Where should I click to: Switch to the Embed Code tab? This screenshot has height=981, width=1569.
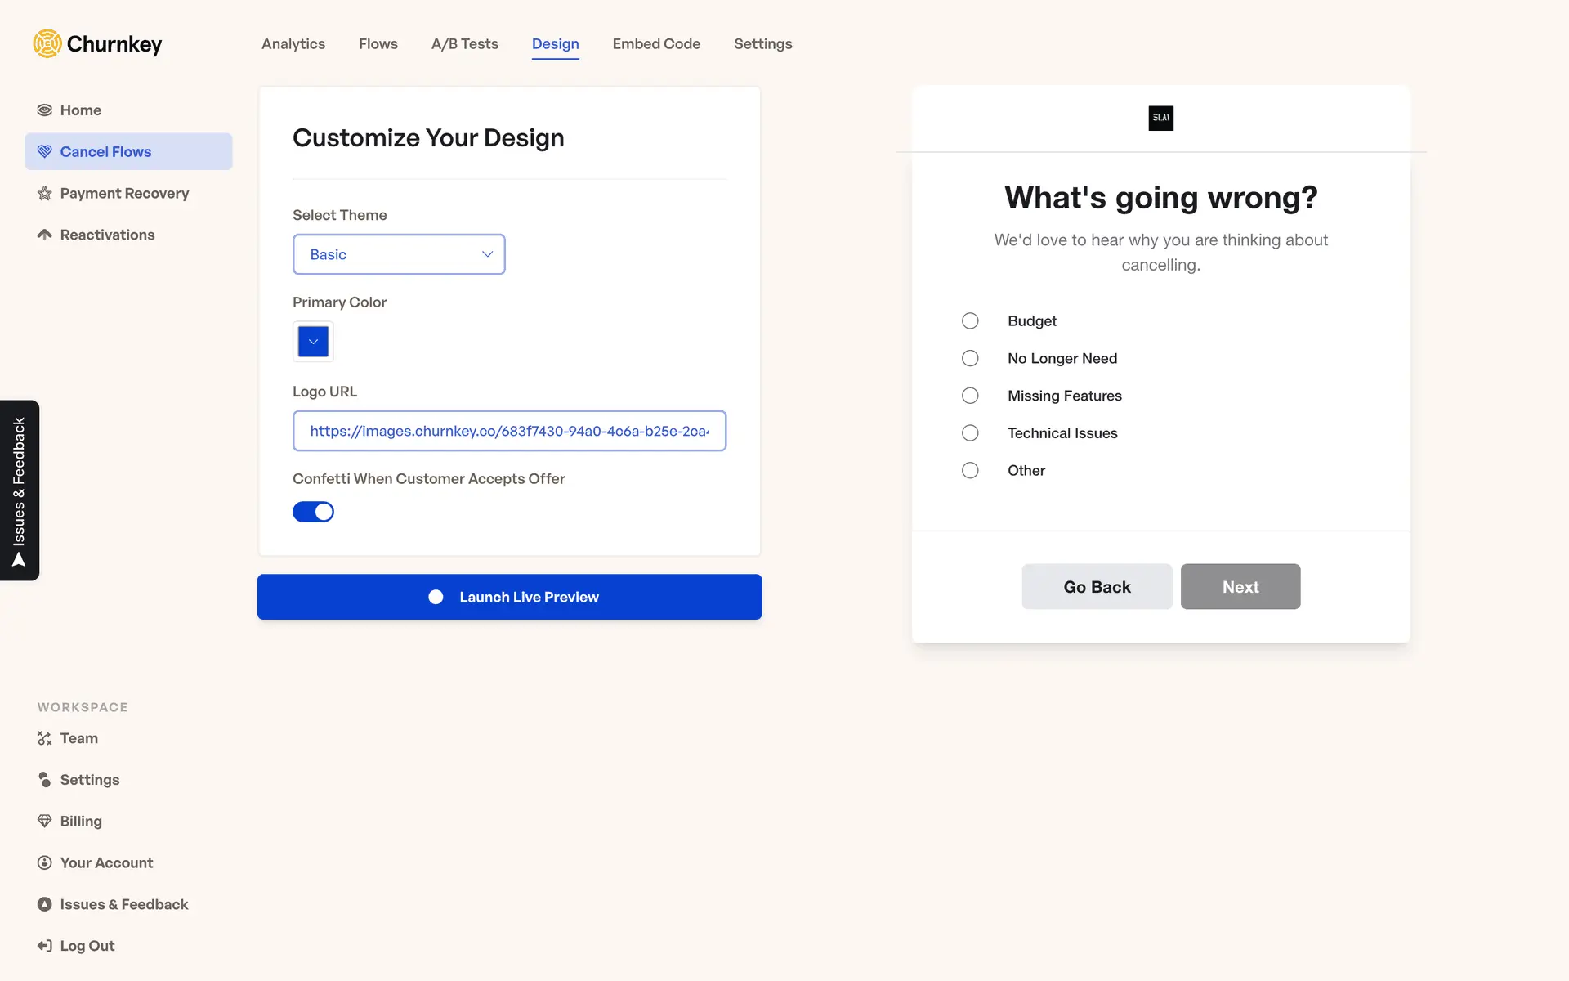[x=656, y=44]
